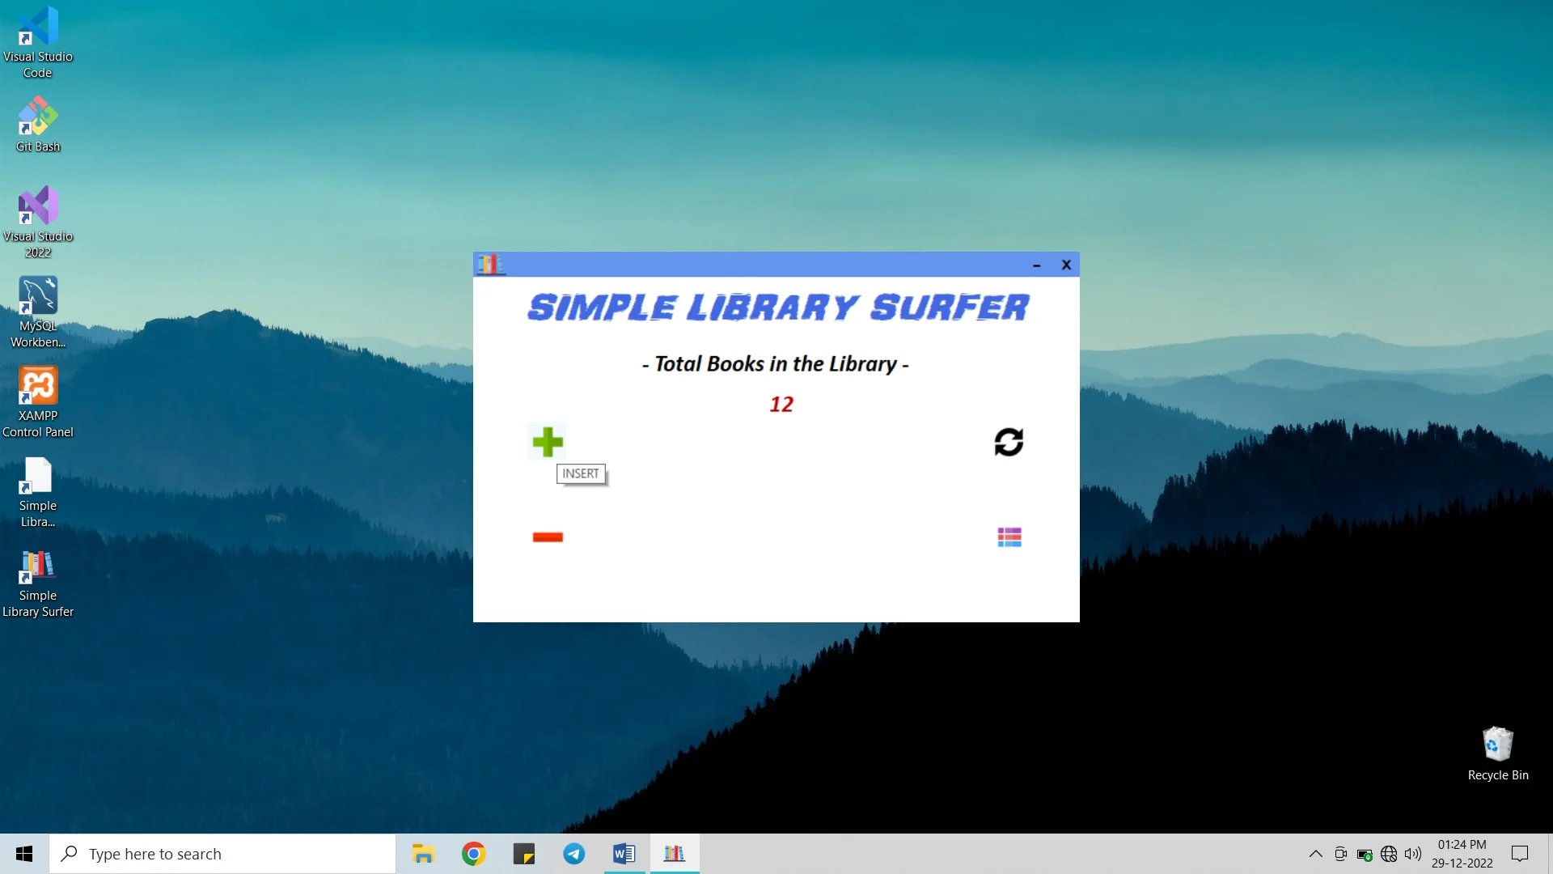
Task: Click the Word taskbar icon
Action: tap(624, 854)
